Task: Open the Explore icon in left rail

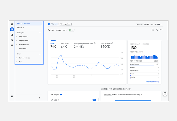Action: [12, 35]
